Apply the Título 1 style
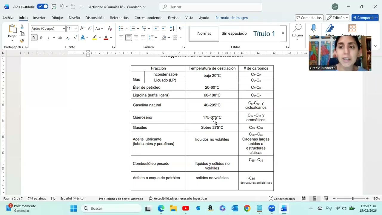The height and width of the screenshot is (215, 382). tap(264, 34)
